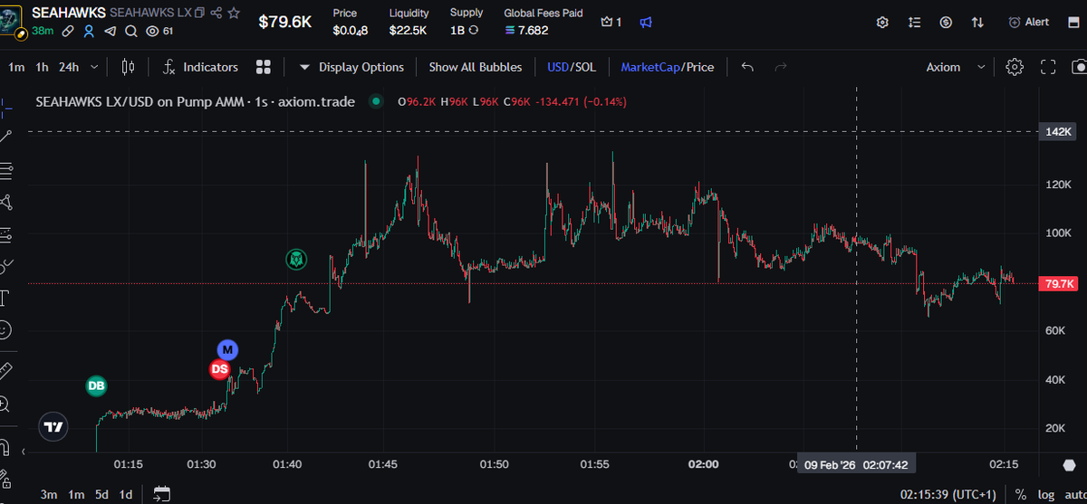This screenshot has width=1087, height=504.
Task: Select the ruler measure tool
Action: tap(5, 370)
